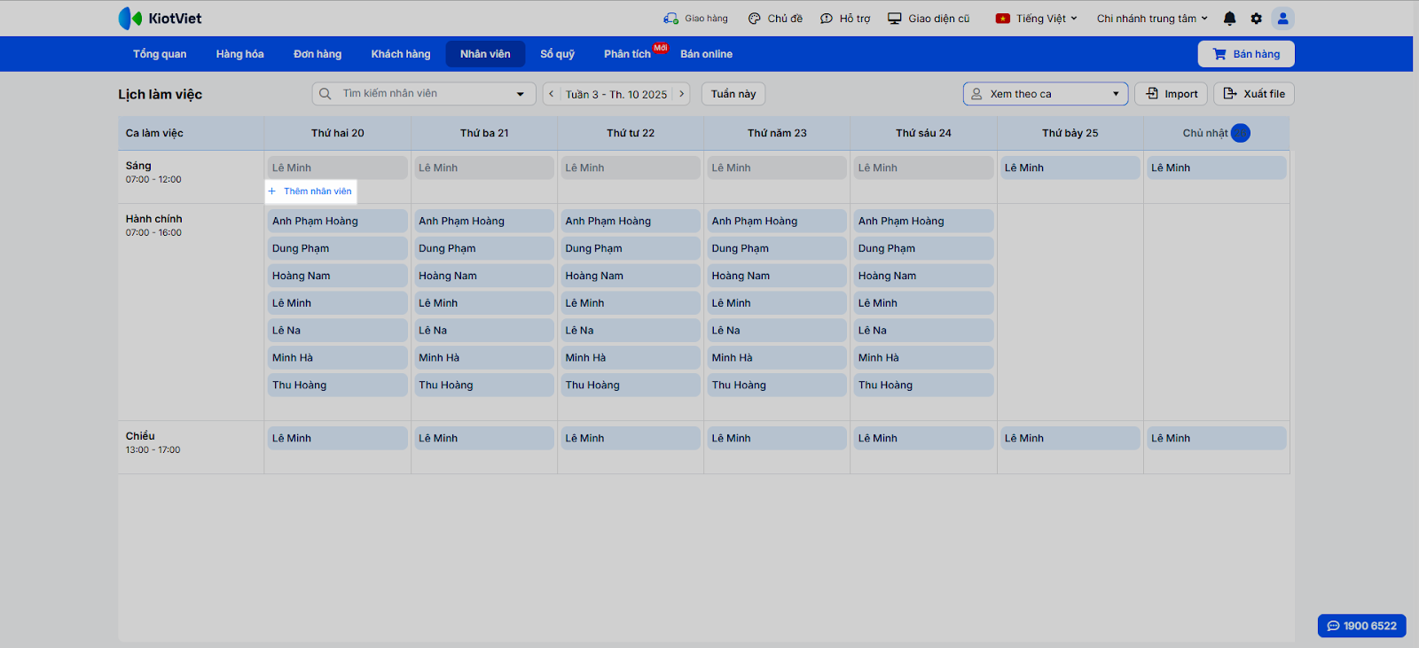This screenshot has height=648, width=1419.
Task: Expand Tiếng Việt language dropdown
Action: 1036,19
